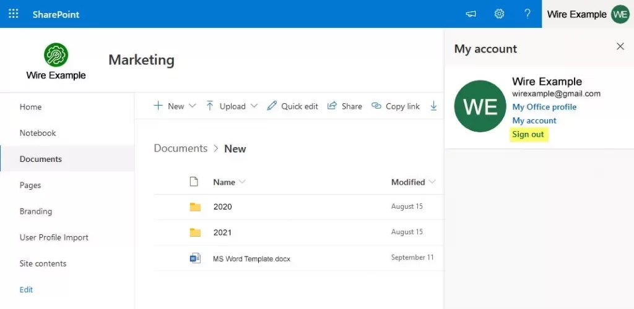The height and width of the screenshot is (309, 634).
Task: Open the Settings gear icon
Action: (499, 14)
